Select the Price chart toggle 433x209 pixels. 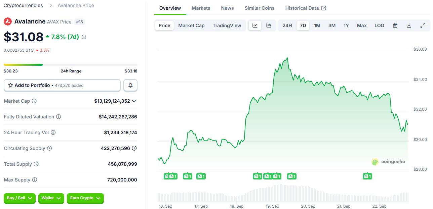[x=164, y=25]
